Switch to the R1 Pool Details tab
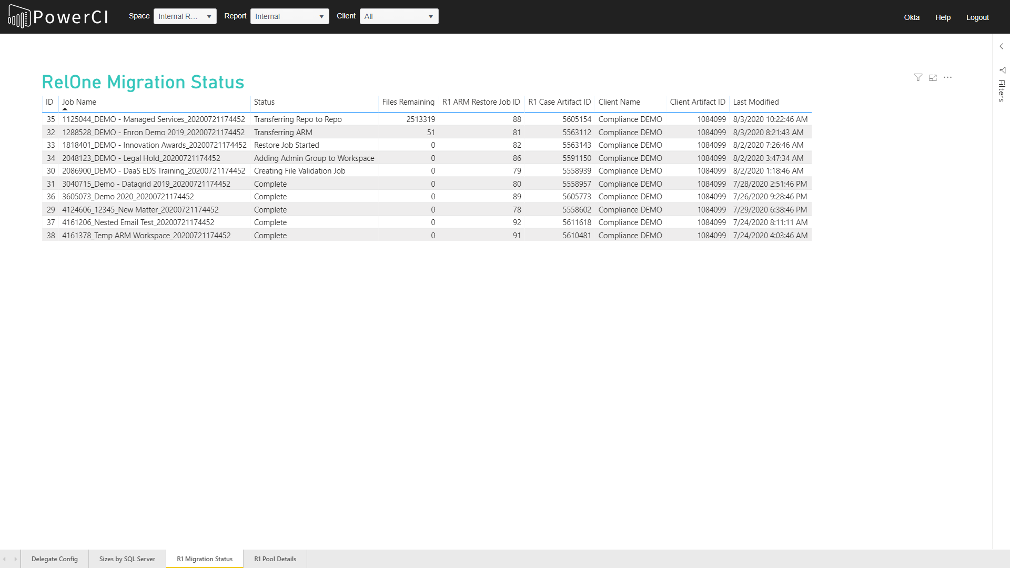The width and height of the screenshot is (1010, 568). pyautogui.click(x=275, y=559)
